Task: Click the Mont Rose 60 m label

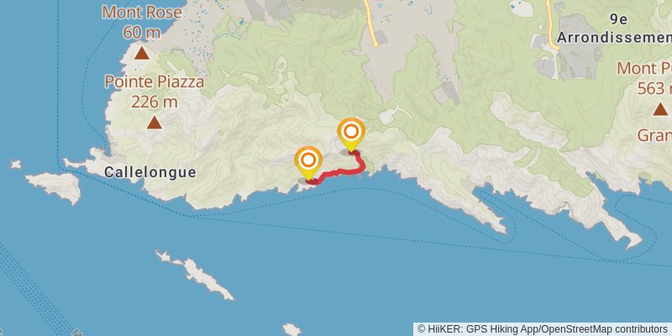Action: tap(142, 22)
